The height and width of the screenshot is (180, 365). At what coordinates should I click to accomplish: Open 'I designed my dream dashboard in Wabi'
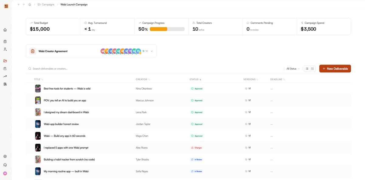pyautogui.click(x=66, y=112)
